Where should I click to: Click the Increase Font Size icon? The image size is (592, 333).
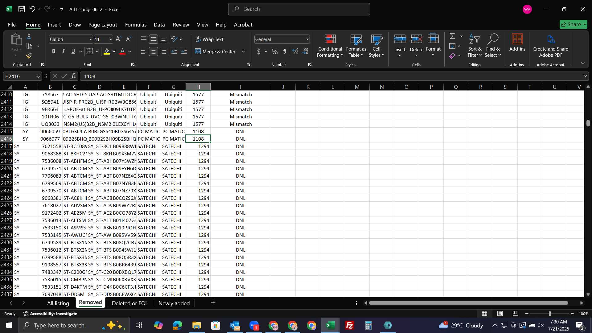[x=118, y=39]
